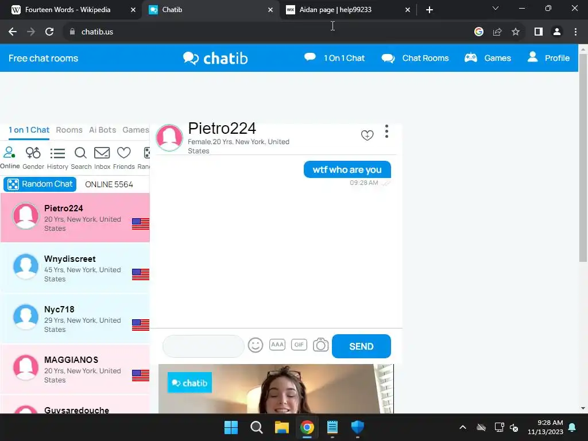The image size is (588, 441).
Task: Open Chat Rooms in header
Action: coord(415,58)
